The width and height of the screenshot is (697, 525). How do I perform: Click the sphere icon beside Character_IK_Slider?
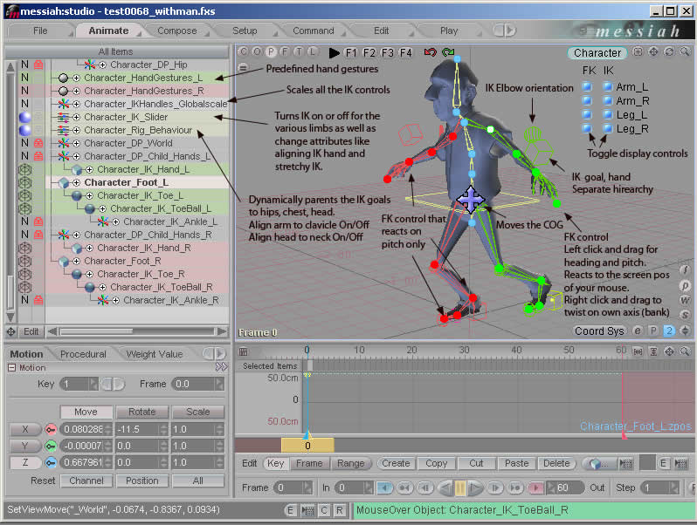click(24, 117)
